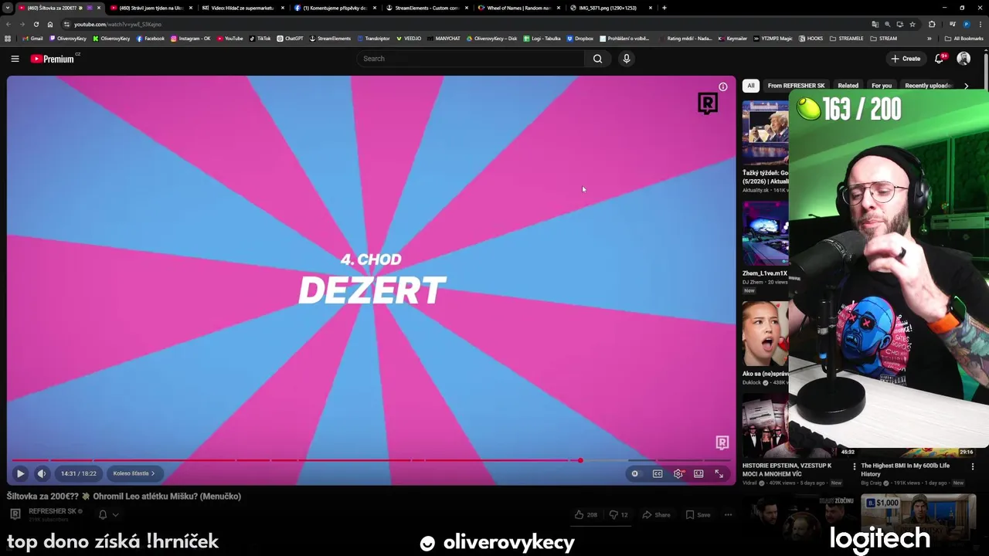The width and height of the screenshot is (989, 556).
Task: Click the REFRESHER watermark in player corner
Action: tap(722, 442)
